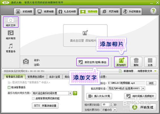Screen dimensions: 160x114
Task: Toggle 取消背景音乐 checkbox
Action: pyautogui.click(x=9, y=87)
